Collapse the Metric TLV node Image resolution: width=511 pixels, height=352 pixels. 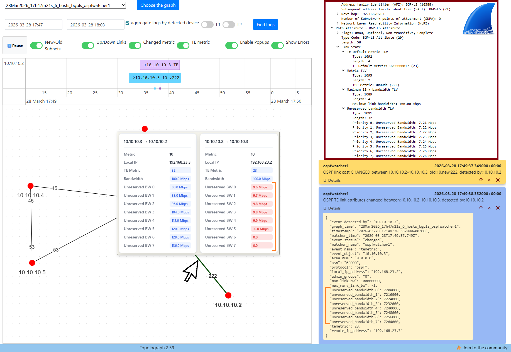tap(343, 71)
